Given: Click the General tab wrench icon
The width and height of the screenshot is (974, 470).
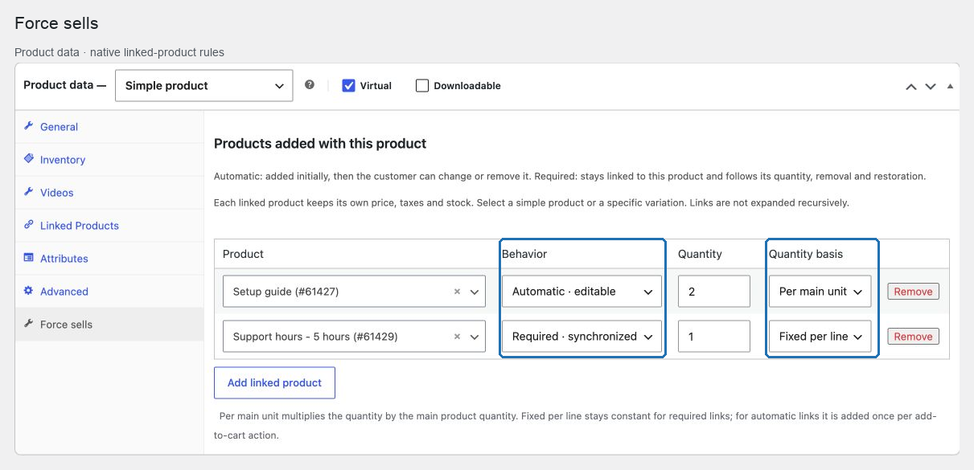Looking at the screenshot, I should [29, 126].
